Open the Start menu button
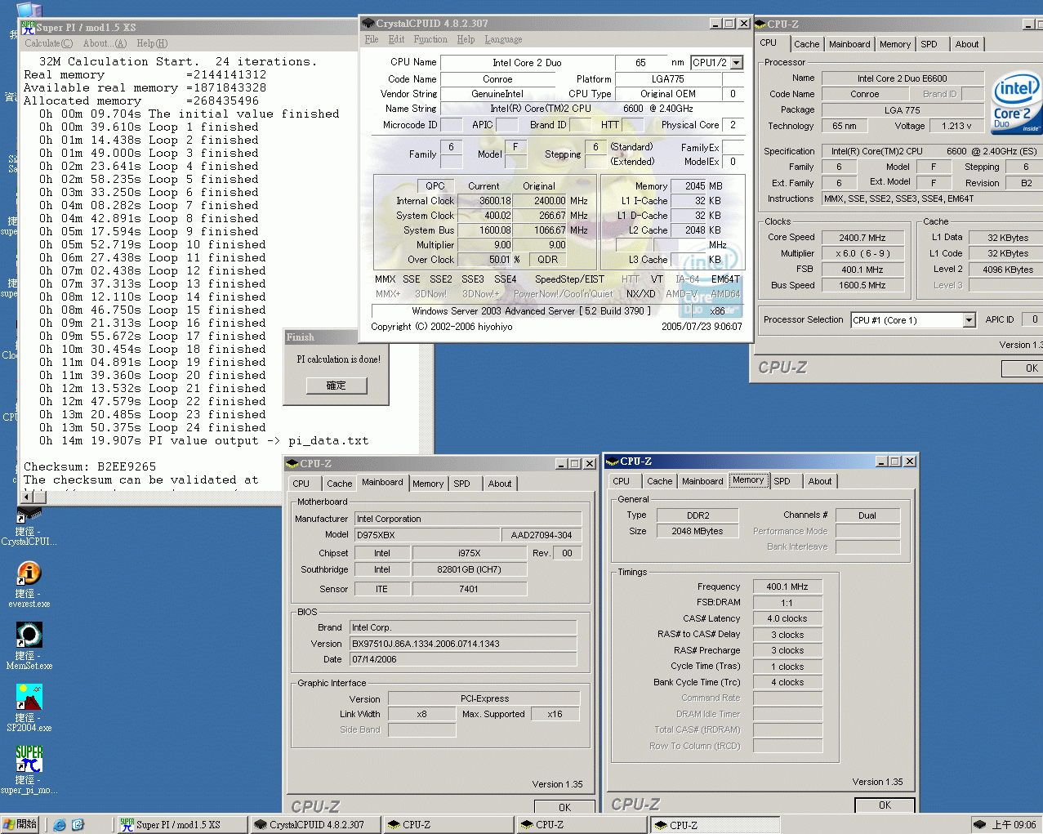This screenshot has width=1043, height=834. (20, 824)
